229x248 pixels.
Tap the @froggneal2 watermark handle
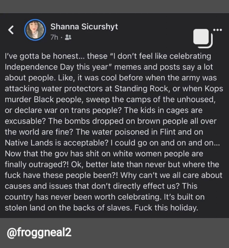39,232
